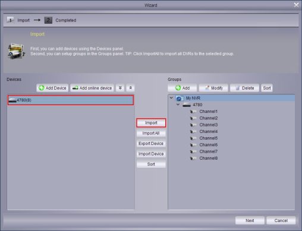Expand devices list with double-down arrow
Image resolution: width=302 pixels, height=231 pixels.
(x=120, y=88)
